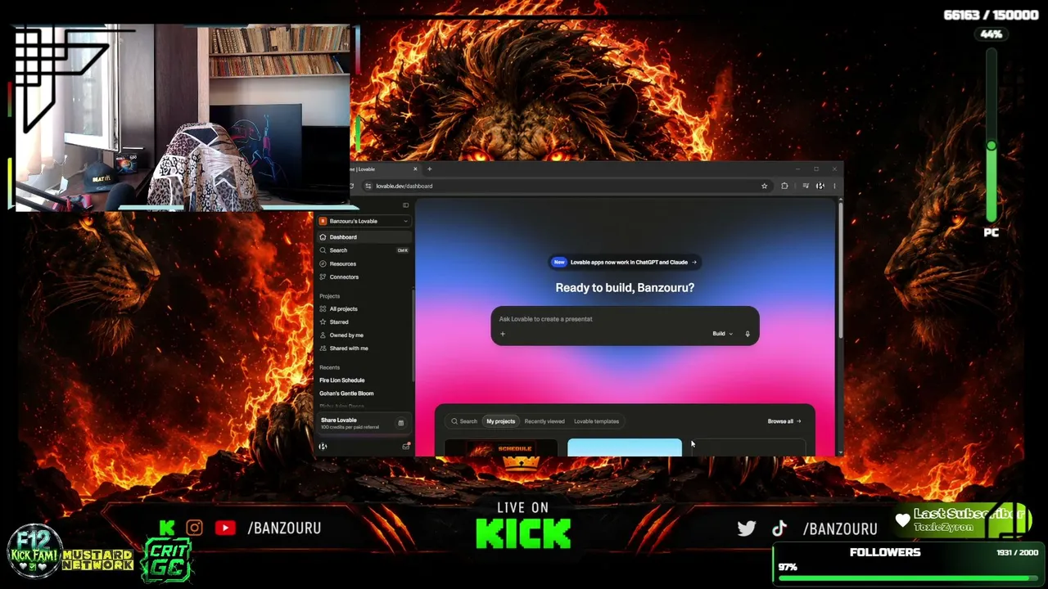Click the Twitter bird icon in overlay
The width and height of the screenshot is (1048, 589).
coord(747,528)
